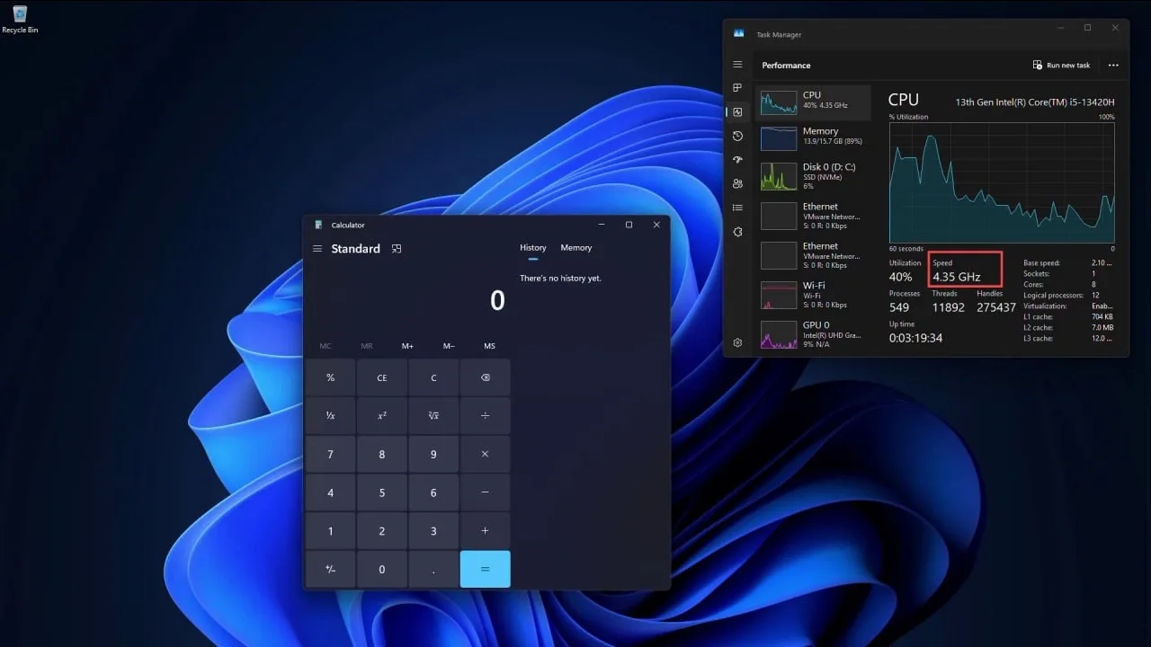Select Memory in Task Manager performance list
Screen dimensions: 1151x647
tap(814, 137)
